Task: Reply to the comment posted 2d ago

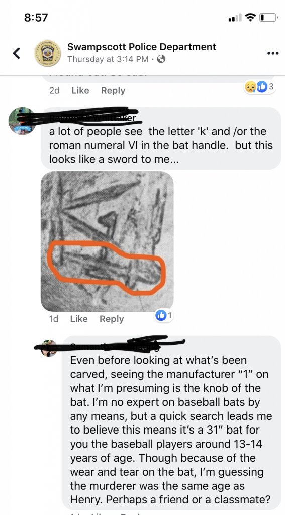Action: point(113,91)
